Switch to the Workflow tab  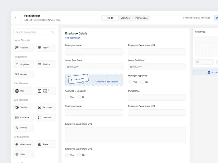pyautogui.click(x=125, y=18)
